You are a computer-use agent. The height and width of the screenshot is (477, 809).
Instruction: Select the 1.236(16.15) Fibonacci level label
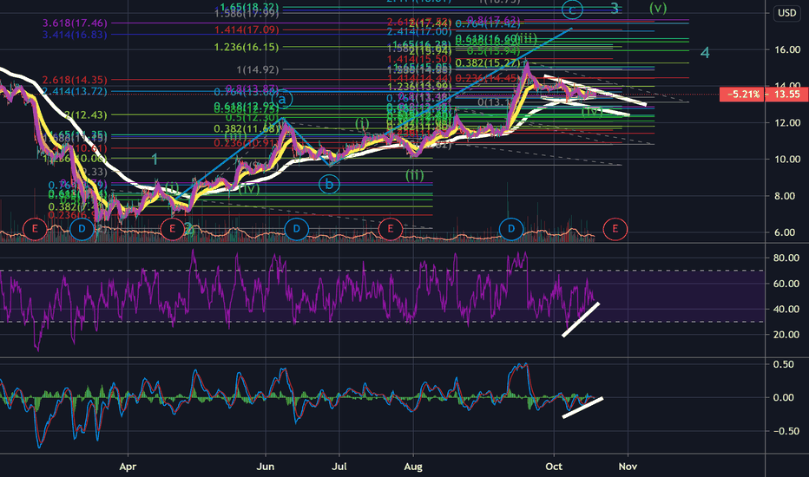pyautogui.click(x=247, y=47)
